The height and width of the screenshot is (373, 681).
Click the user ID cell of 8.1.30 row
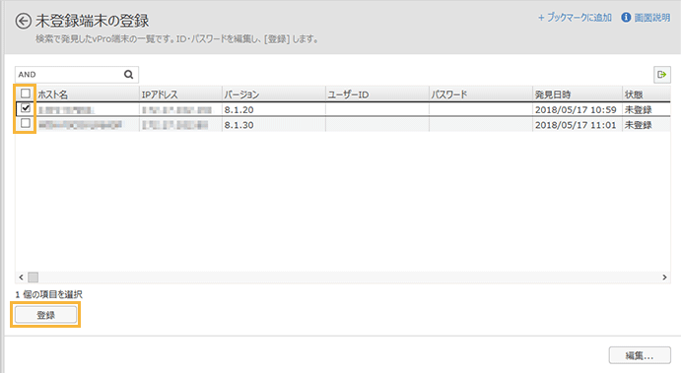tap(377, 125)
